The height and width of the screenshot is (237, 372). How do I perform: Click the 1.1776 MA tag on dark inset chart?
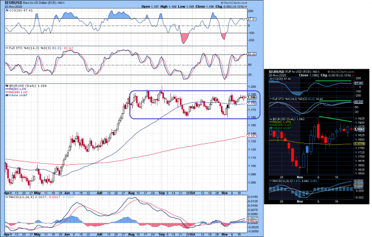click(359, 144)
